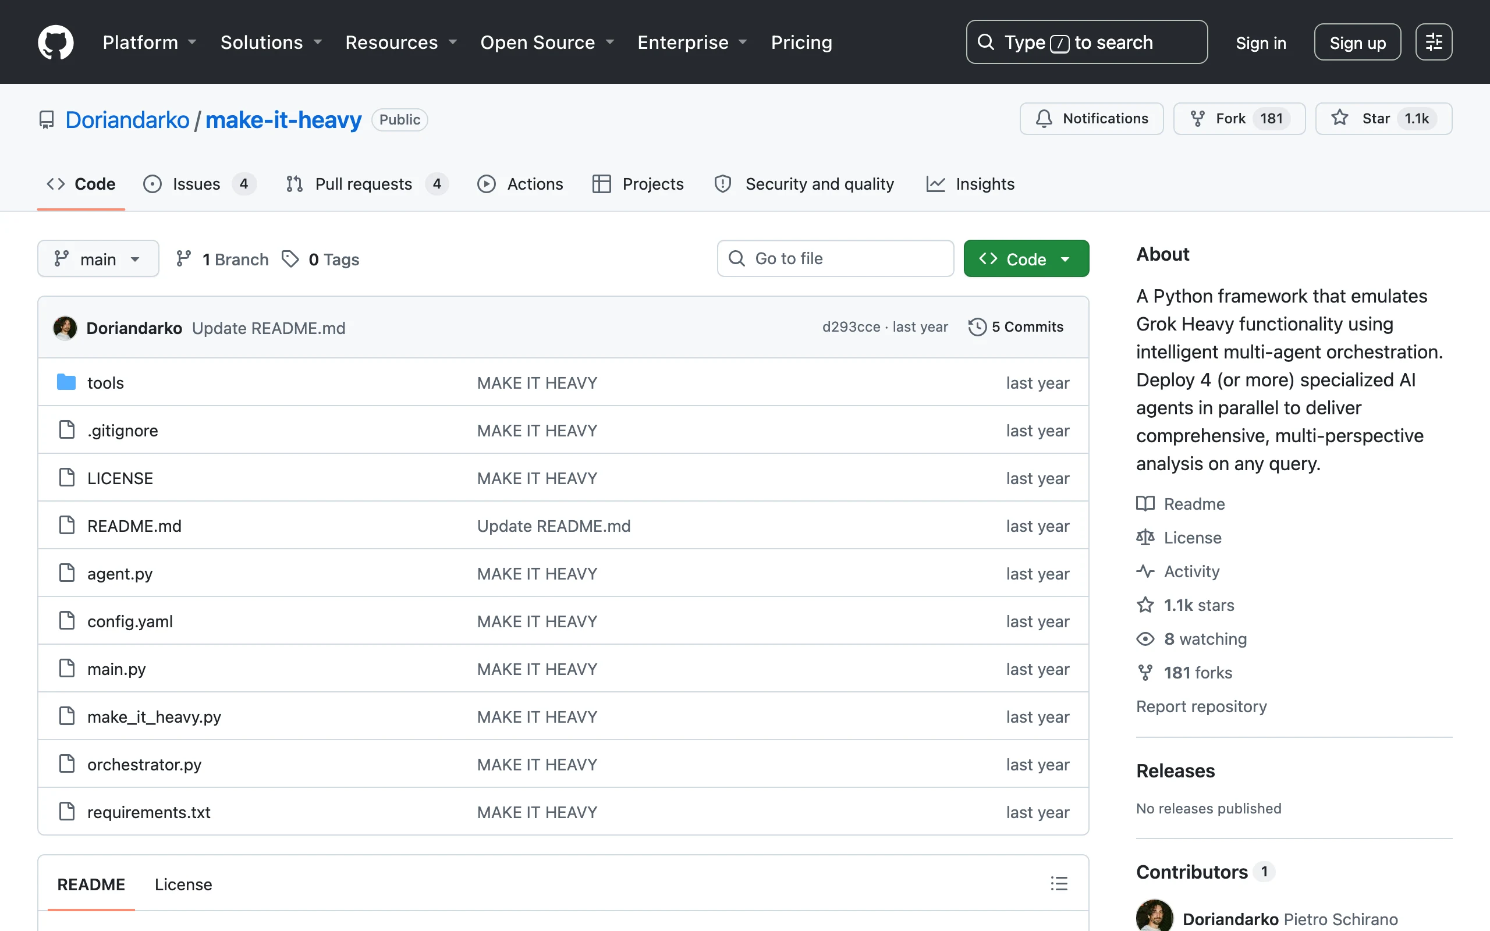
Task: Click the Contributors heading
Action: tap(1191, 871)
